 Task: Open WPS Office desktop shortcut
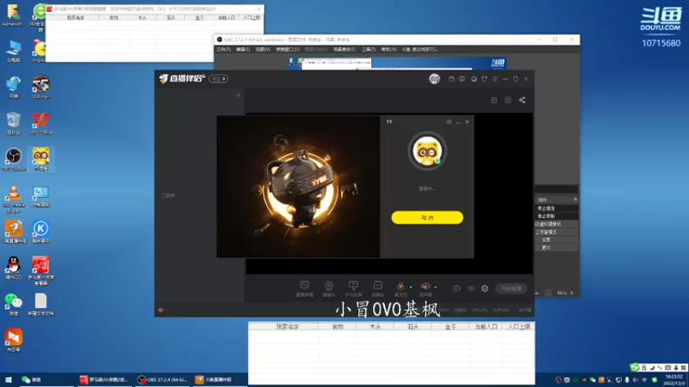click(40, 123)
